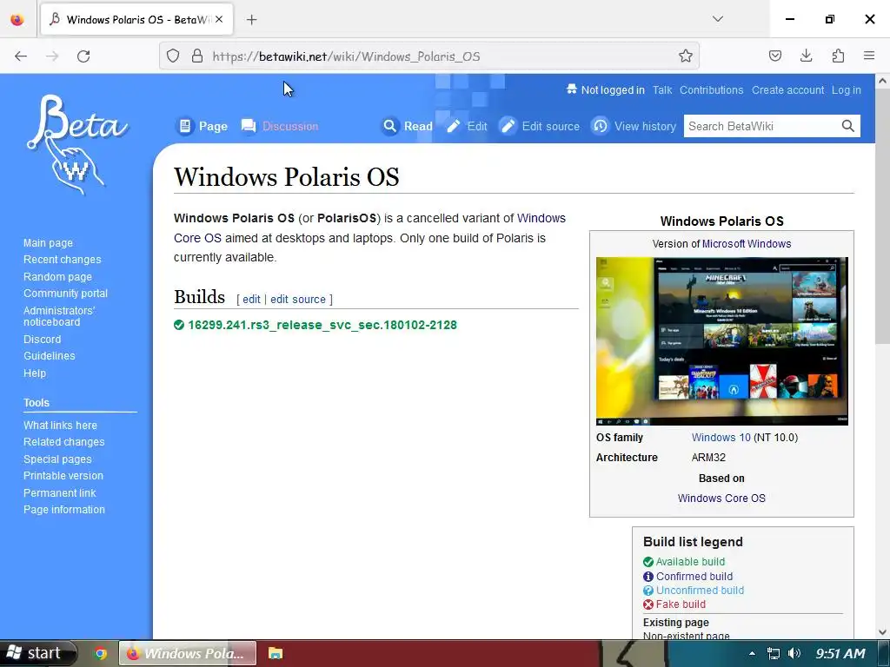Screen dimensions: 890x667
Task: Open the Save to Pocket button
Action: pyautogui.click(x=774, y=56)
